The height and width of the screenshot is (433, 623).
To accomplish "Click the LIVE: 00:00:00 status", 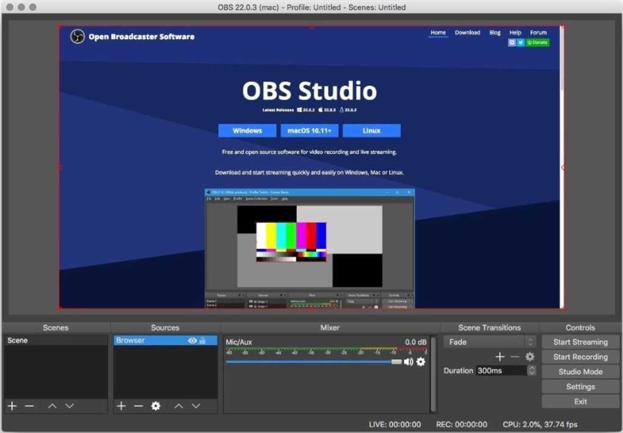I will 395,424.
